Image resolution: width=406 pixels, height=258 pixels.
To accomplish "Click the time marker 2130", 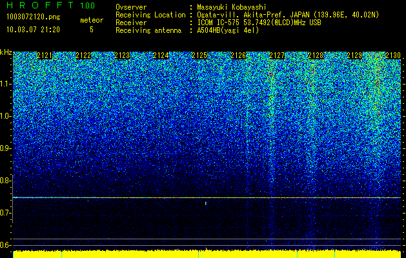I will coord(393,55).
